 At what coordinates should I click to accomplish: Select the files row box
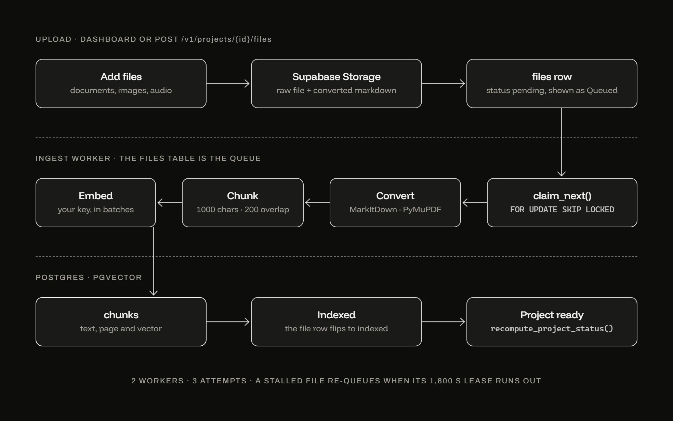tap(552, 84)
